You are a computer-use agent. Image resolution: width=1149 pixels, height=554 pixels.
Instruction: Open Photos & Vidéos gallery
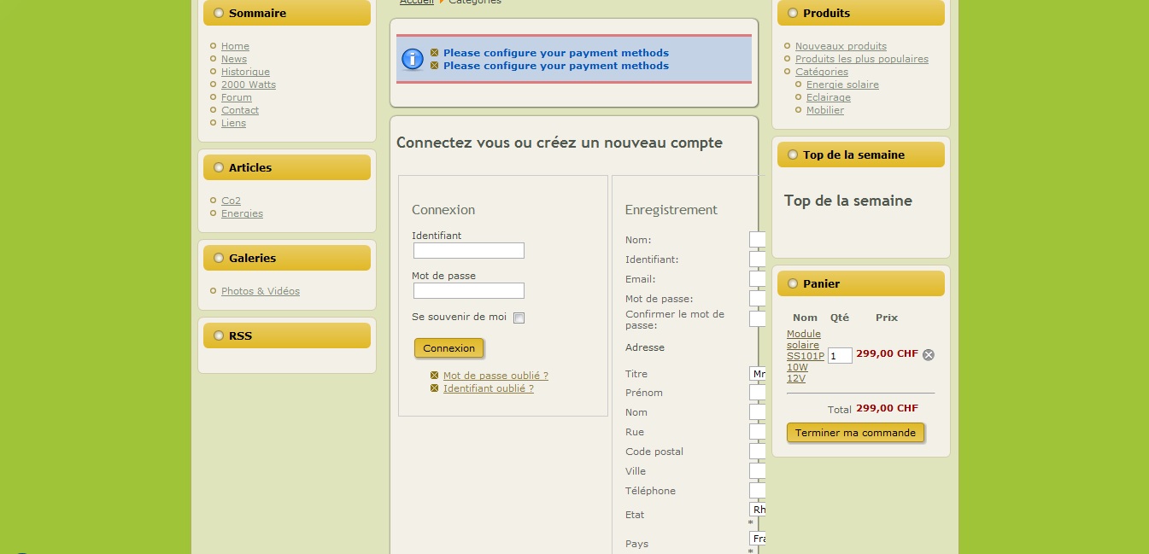261,291
